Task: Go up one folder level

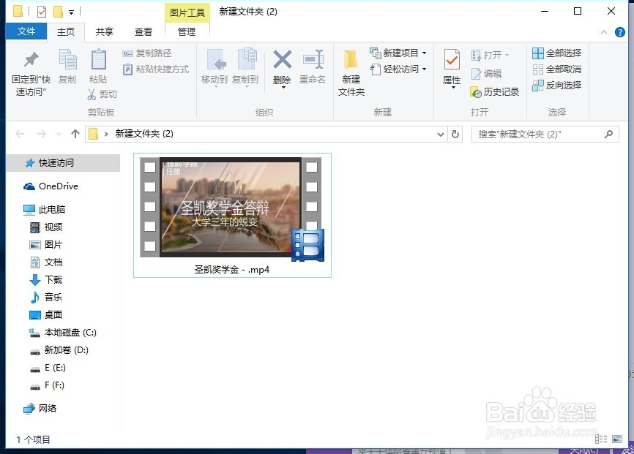Action: (x=75, y=134)
